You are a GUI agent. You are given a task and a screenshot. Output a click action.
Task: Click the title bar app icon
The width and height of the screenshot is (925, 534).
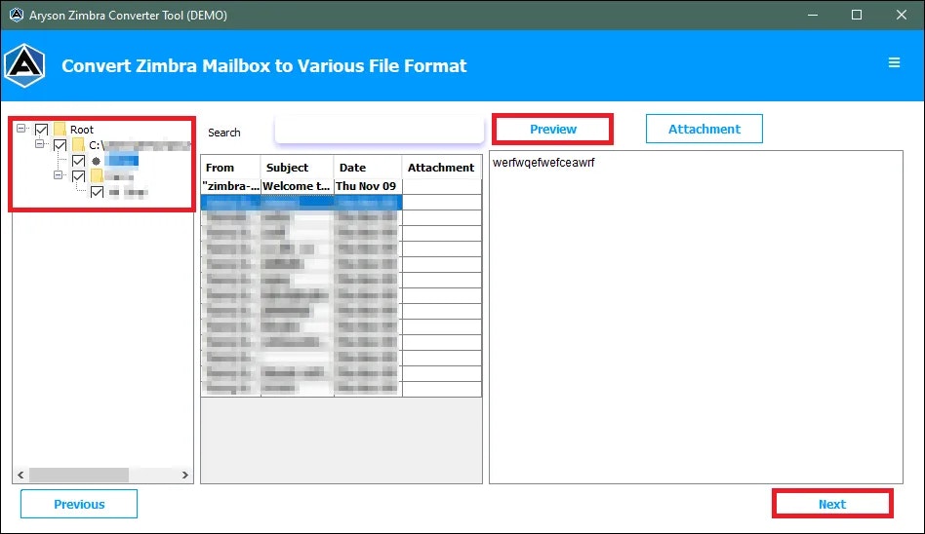tap(16, 15)
